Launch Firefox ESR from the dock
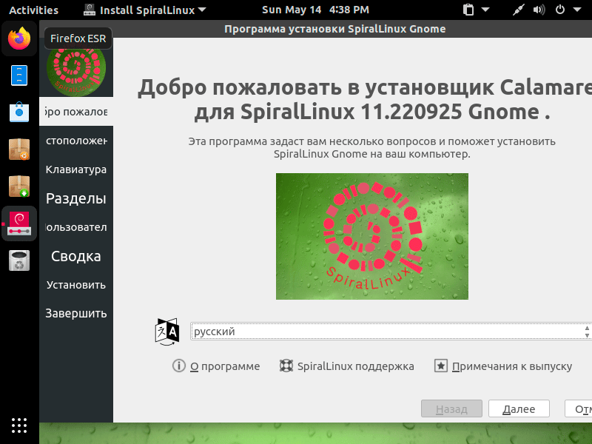The width and height of the screenshot is (592, 444). (x=19, y=38)
